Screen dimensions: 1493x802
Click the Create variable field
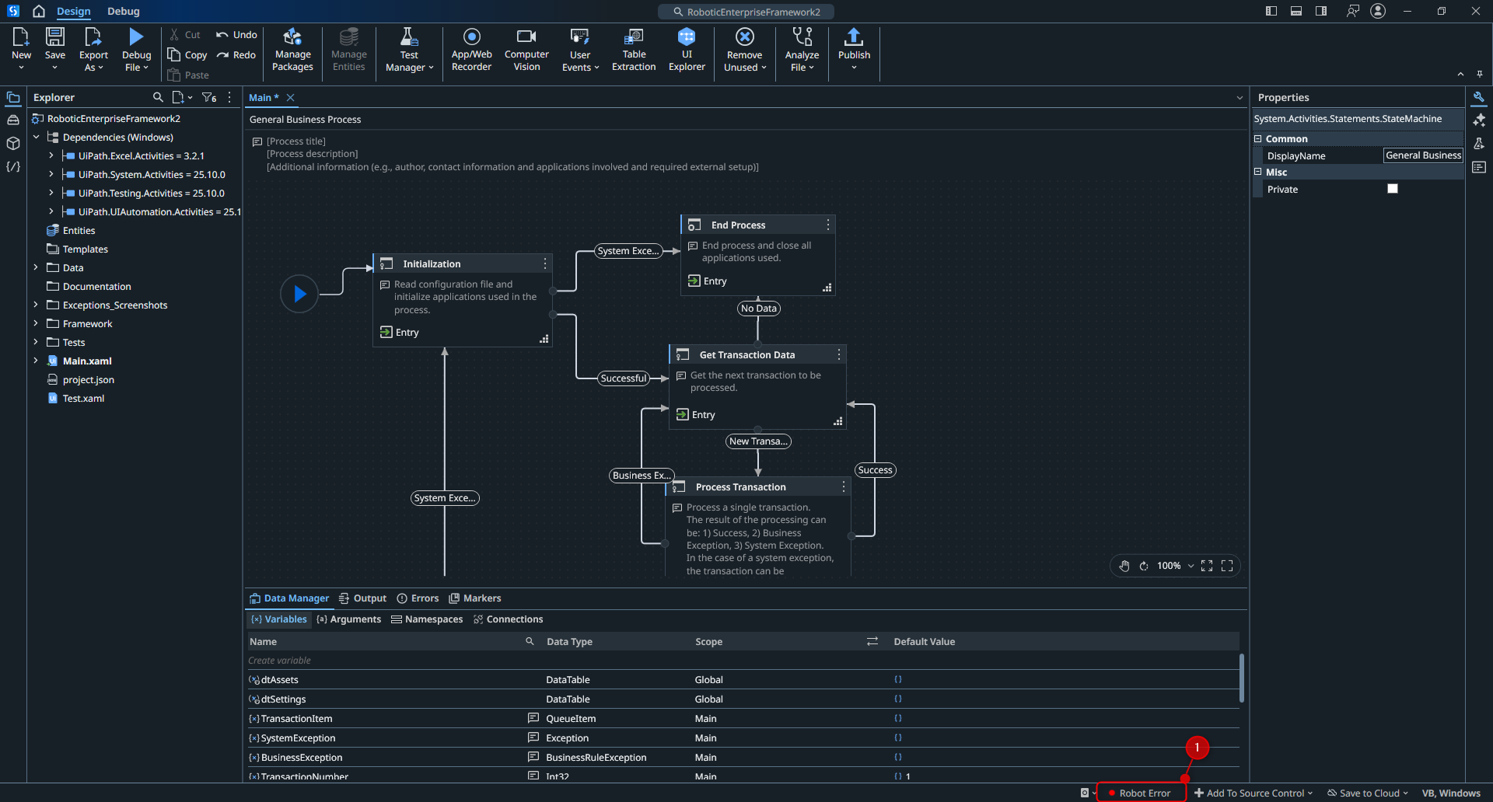(743, 661)
